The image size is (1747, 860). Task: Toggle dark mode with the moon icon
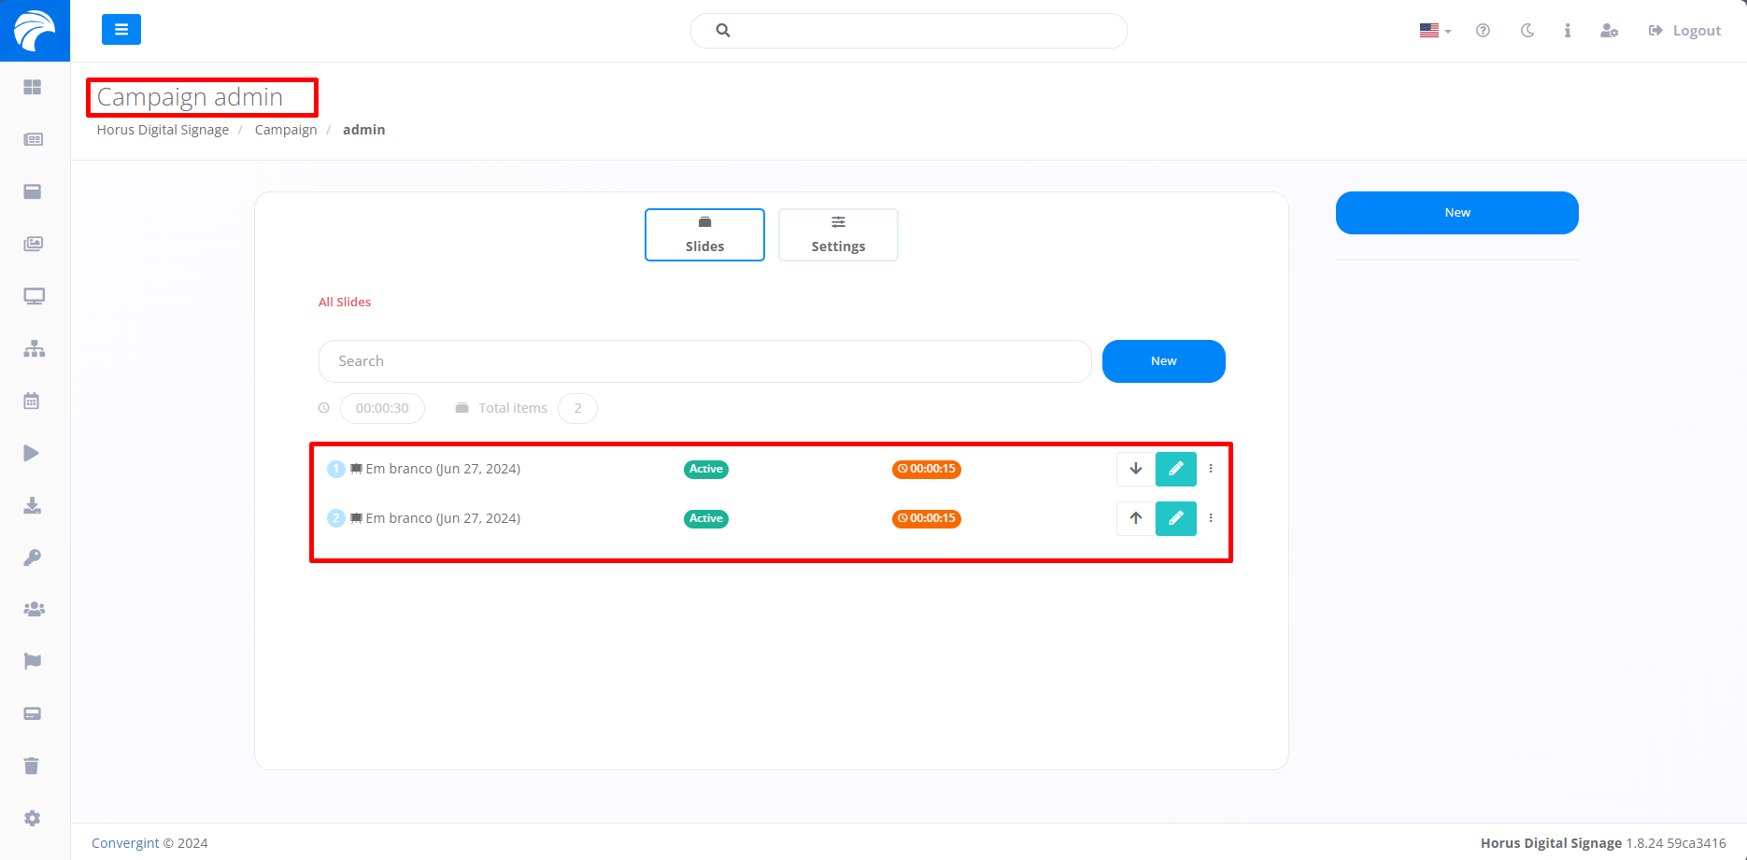(x=1527, y=31)
